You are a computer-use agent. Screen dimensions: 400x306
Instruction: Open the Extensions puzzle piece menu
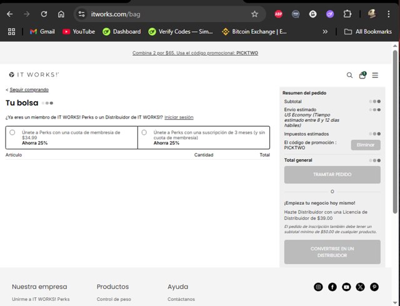click(x=347, y=14)
